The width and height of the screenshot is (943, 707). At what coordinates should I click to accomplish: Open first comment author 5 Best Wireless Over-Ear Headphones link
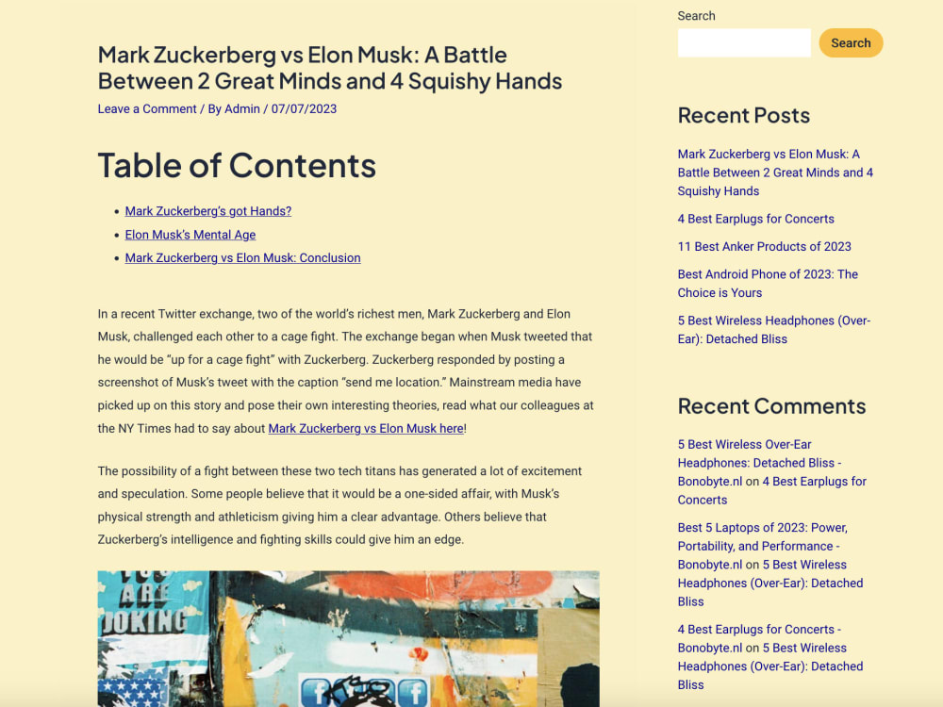pos(759,463)
